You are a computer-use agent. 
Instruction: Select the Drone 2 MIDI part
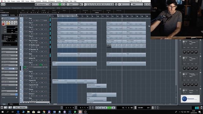click(101, 95)
